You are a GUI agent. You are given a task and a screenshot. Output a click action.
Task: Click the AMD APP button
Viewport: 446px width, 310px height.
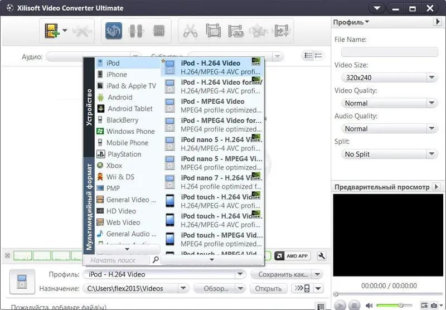coord(293,256)
